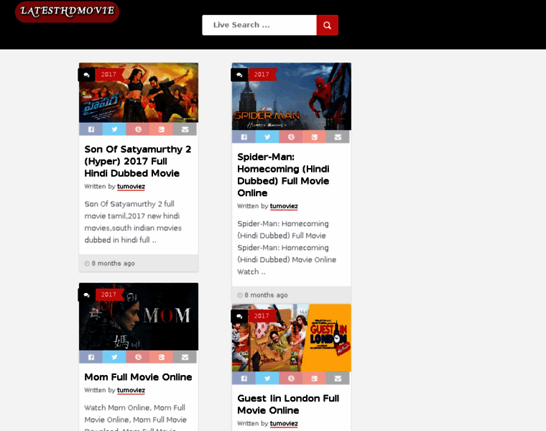This screenshot has width=546, height=431.
Task: Click the red search magnifier button
Action: click(327, 25)
